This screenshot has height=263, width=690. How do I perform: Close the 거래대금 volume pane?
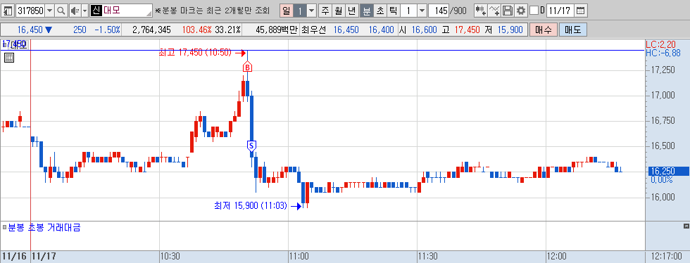pos(686,226)
